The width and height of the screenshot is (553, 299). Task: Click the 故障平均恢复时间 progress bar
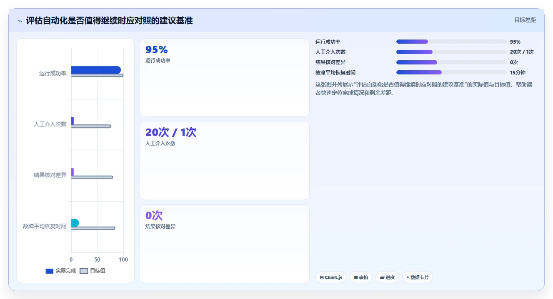pyautogui.click(x=451, y=72)
